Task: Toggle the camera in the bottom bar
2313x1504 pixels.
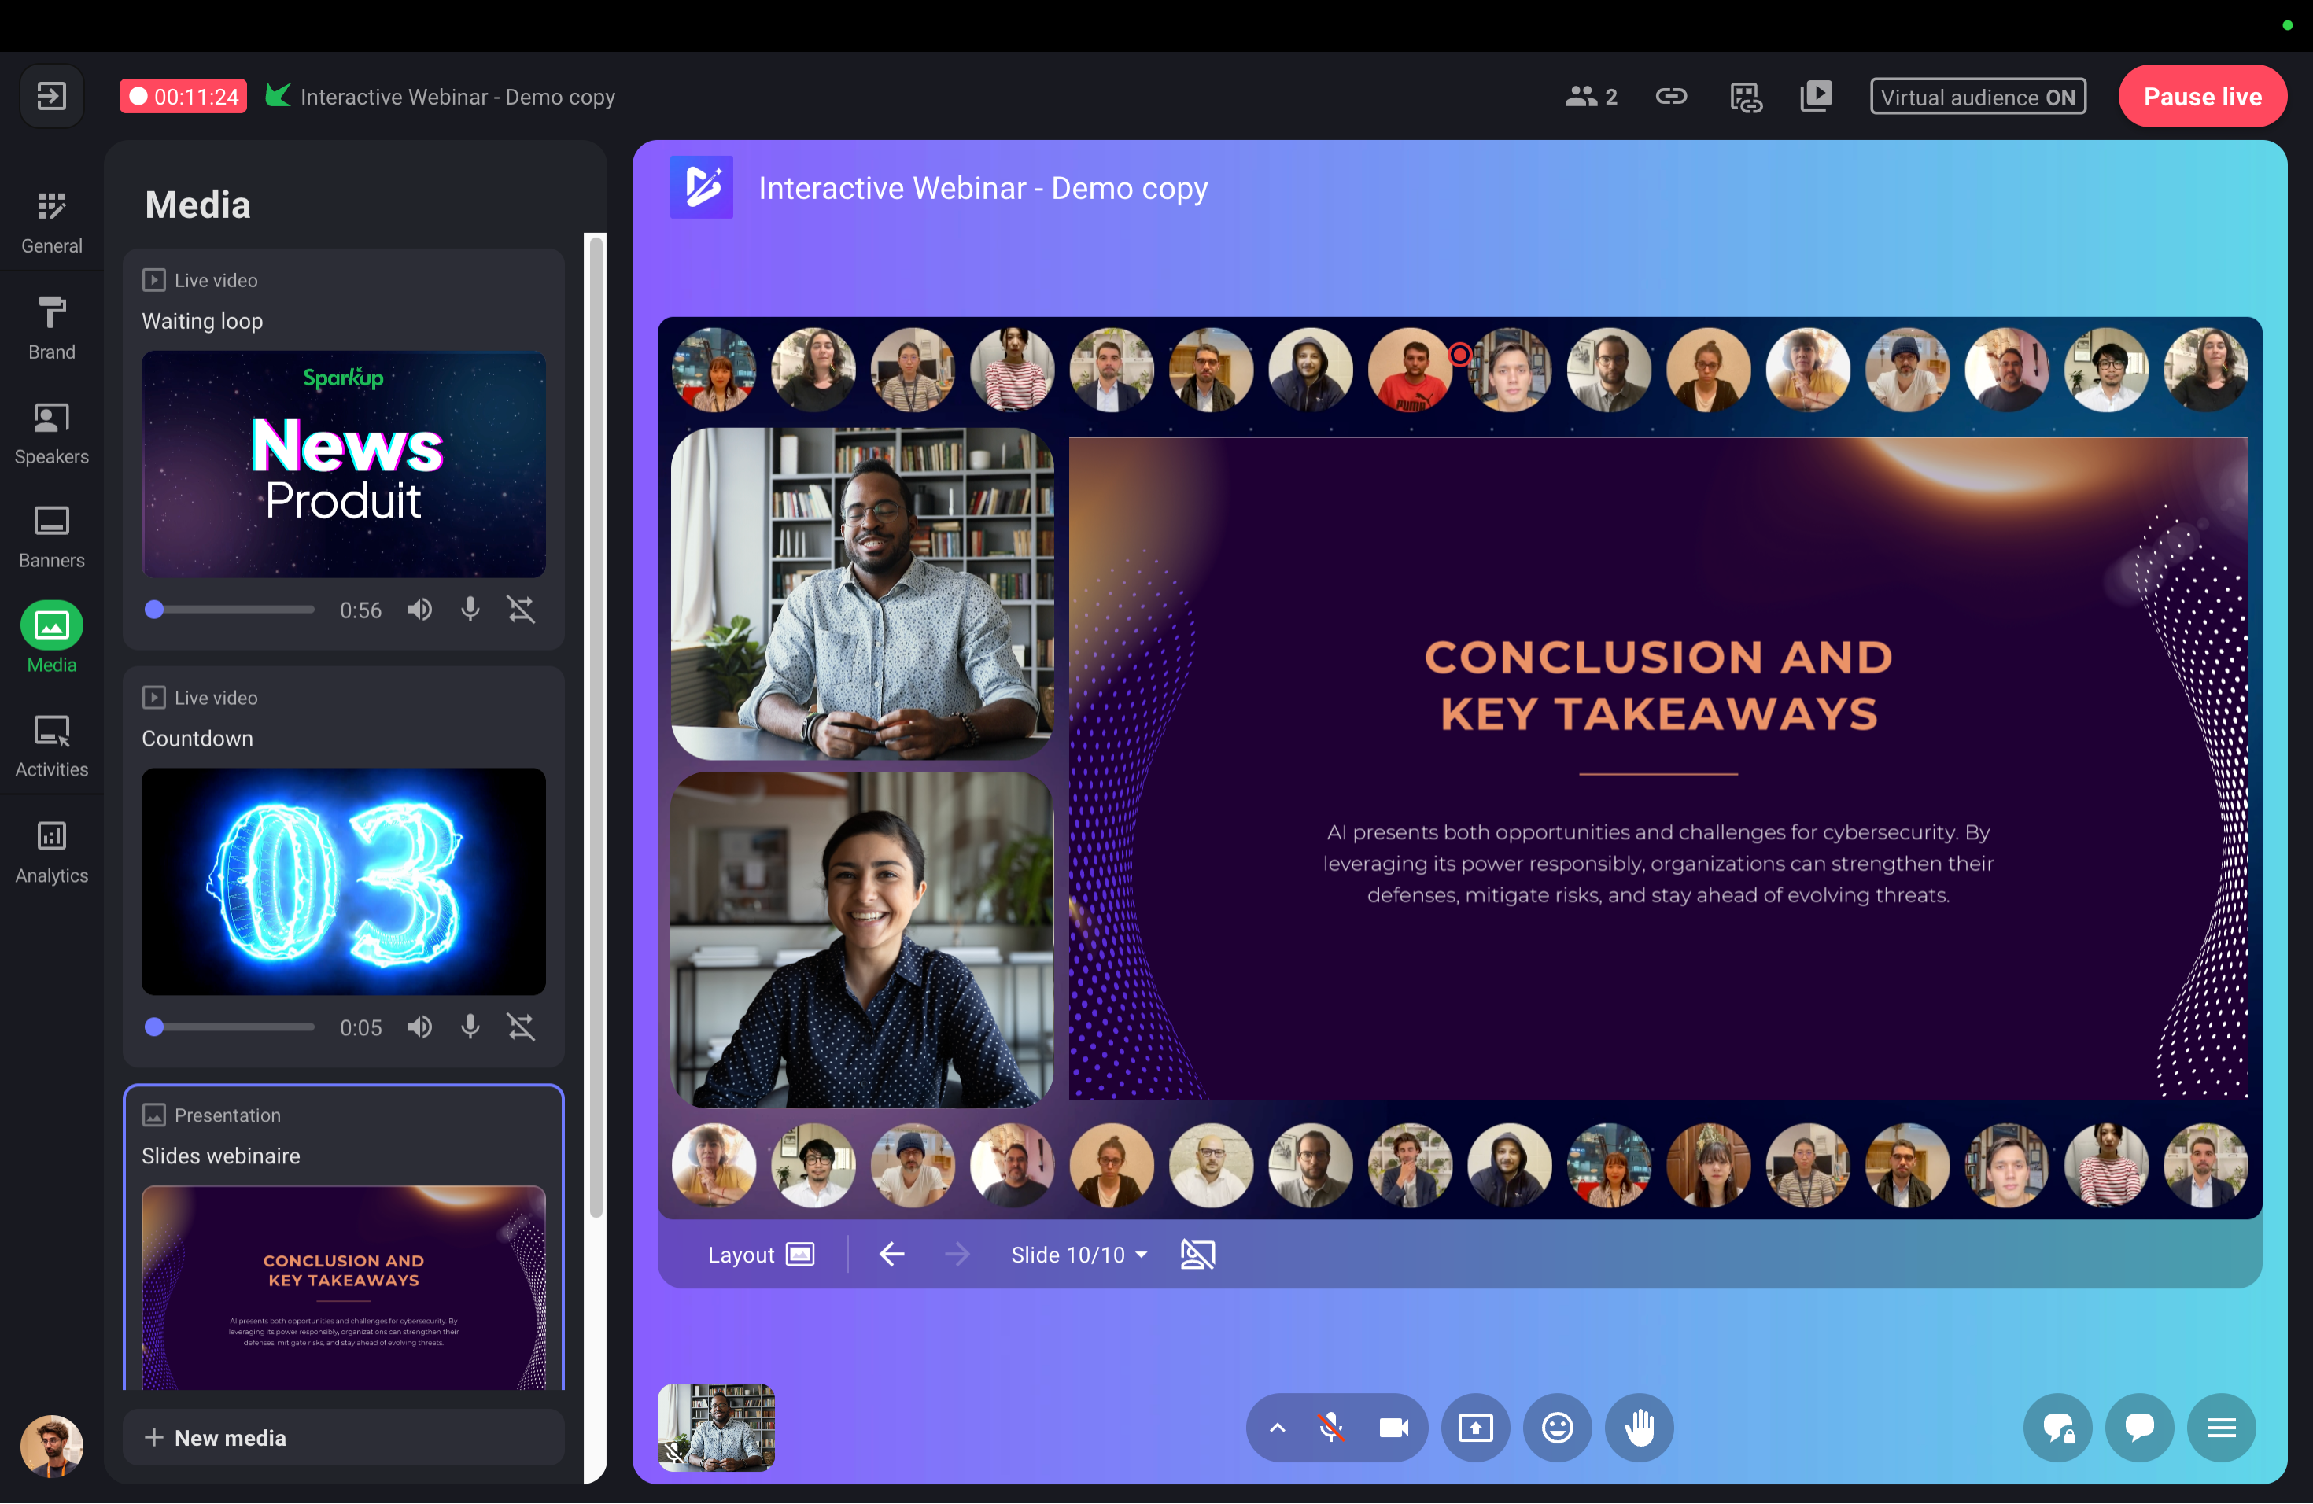Action: point(1393,1428)
